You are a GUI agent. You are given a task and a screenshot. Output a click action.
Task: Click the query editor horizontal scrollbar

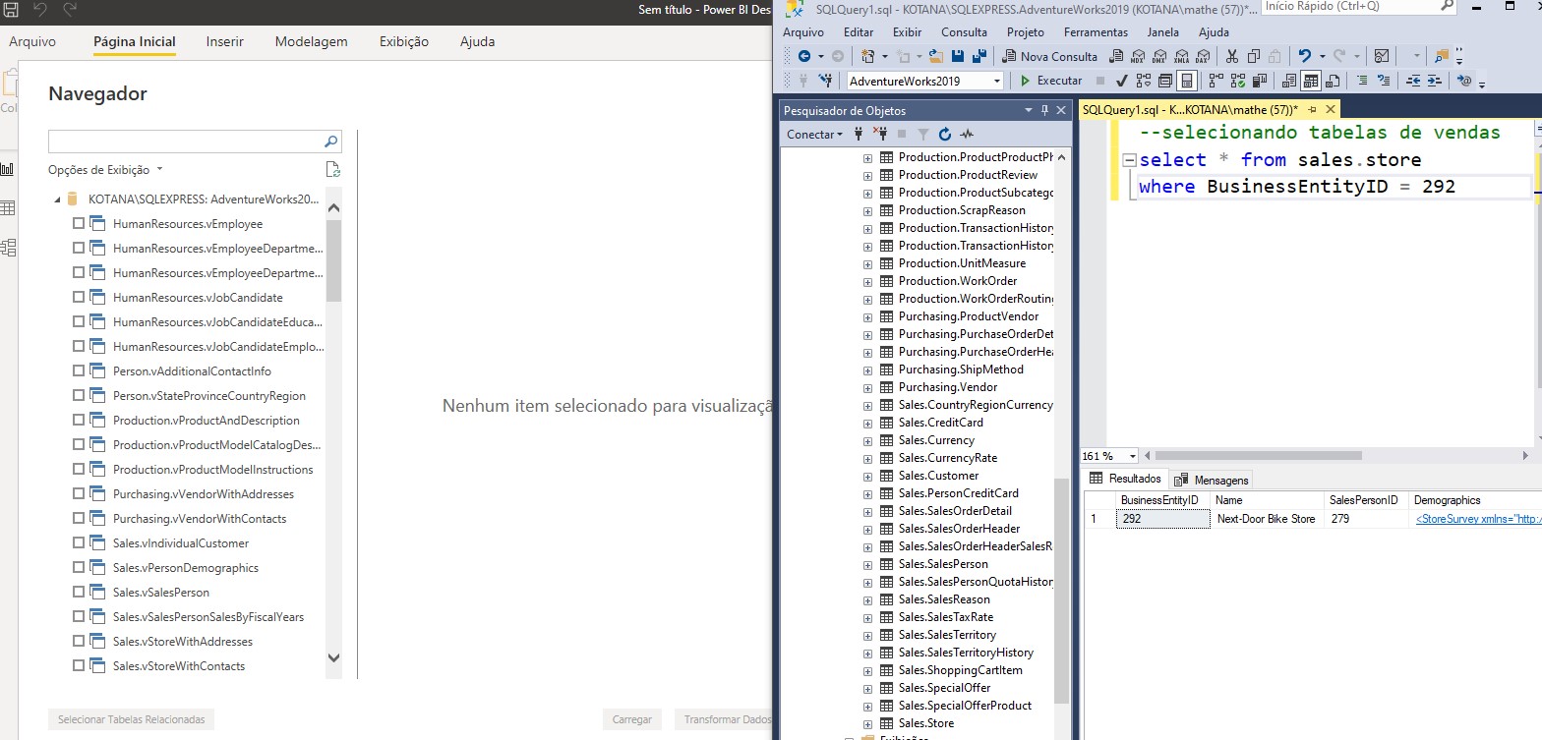click(x=1261, y=456)
